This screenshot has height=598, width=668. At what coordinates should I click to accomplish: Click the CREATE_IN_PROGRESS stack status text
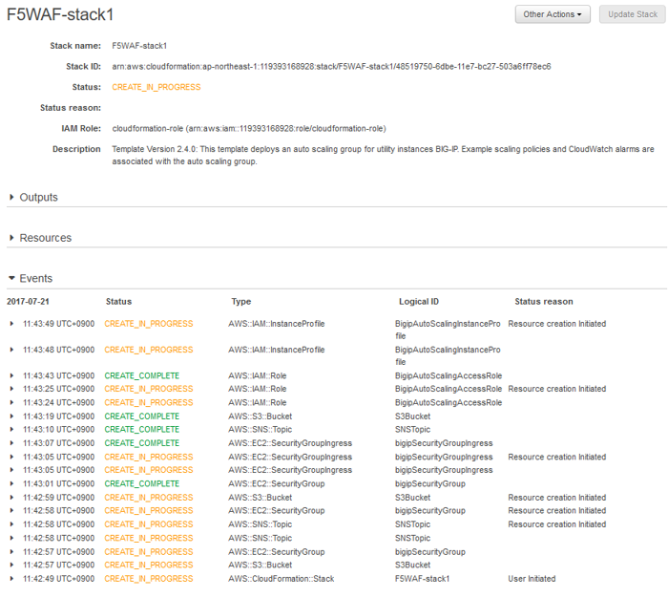point(156,87)
